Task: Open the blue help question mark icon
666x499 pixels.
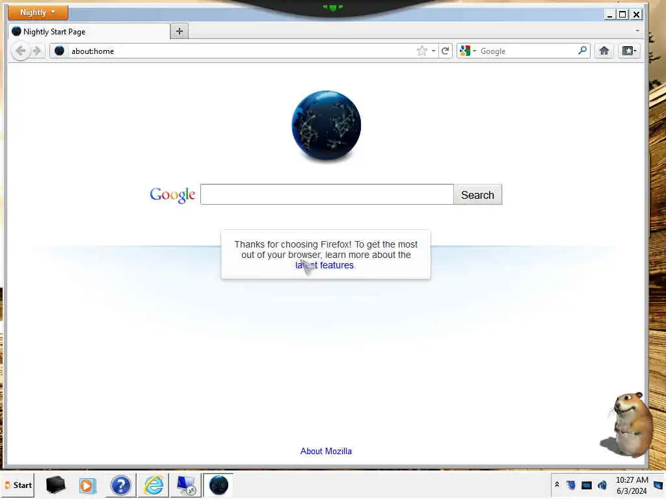Action: 120,485
